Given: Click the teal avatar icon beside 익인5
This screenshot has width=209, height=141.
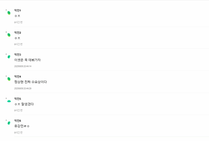Looking at the screenshot, I should tap(9, 101).
